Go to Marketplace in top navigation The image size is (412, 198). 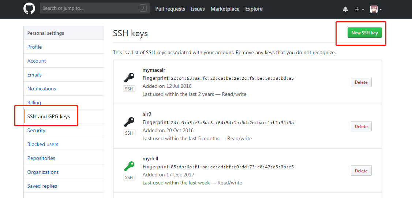click(x=225, y=9)
